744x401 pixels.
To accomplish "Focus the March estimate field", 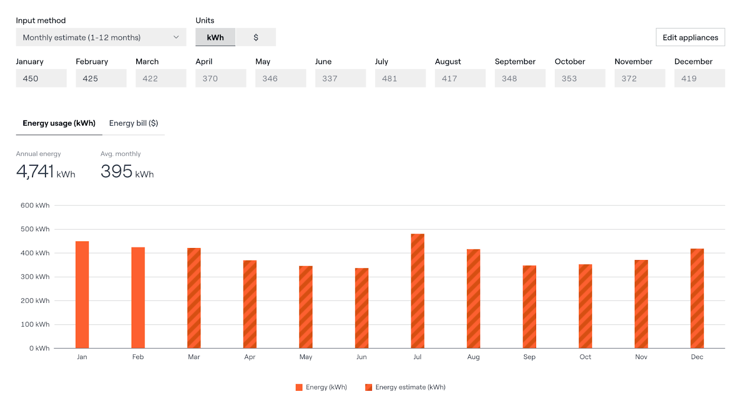I will [161, 78].
